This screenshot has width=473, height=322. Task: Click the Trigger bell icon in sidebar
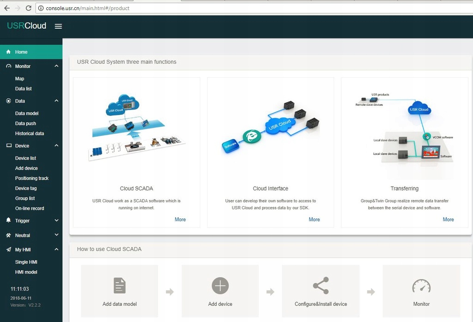coord(8,220)
